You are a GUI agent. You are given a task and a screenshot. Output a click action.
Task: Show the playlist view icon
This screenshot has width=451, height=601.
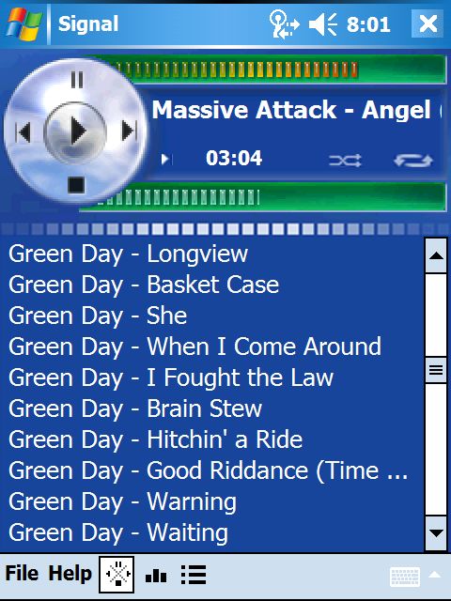[x=194, y=575]
